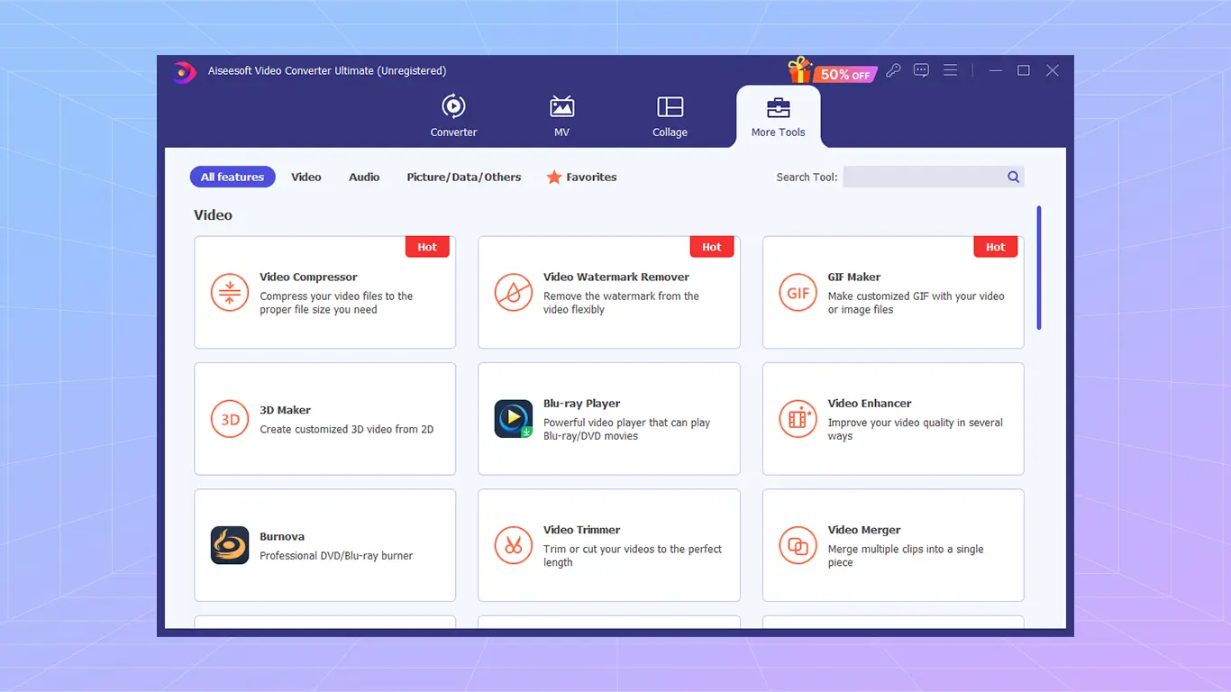Click "Create customized 3D video from 2D" text
1231x692 pixels.
tap(347, 430)
